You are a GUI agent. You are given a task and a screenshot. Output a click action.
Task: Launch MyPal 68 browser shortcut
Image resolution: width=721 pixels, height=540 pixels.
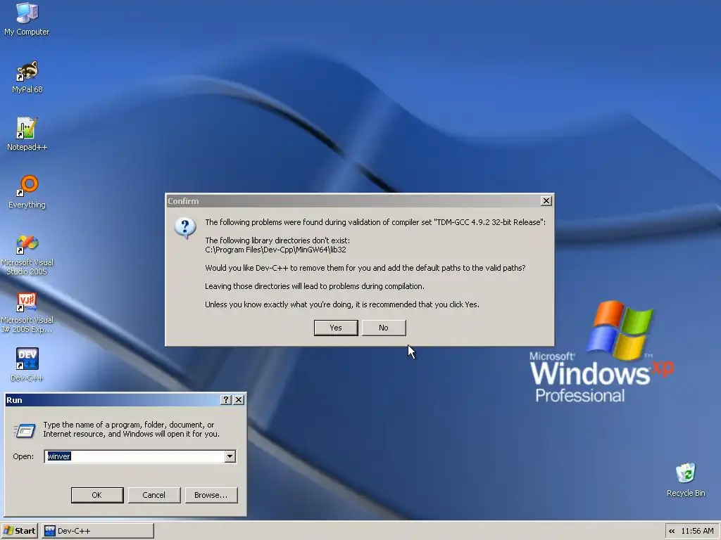[x=27, y=77]
